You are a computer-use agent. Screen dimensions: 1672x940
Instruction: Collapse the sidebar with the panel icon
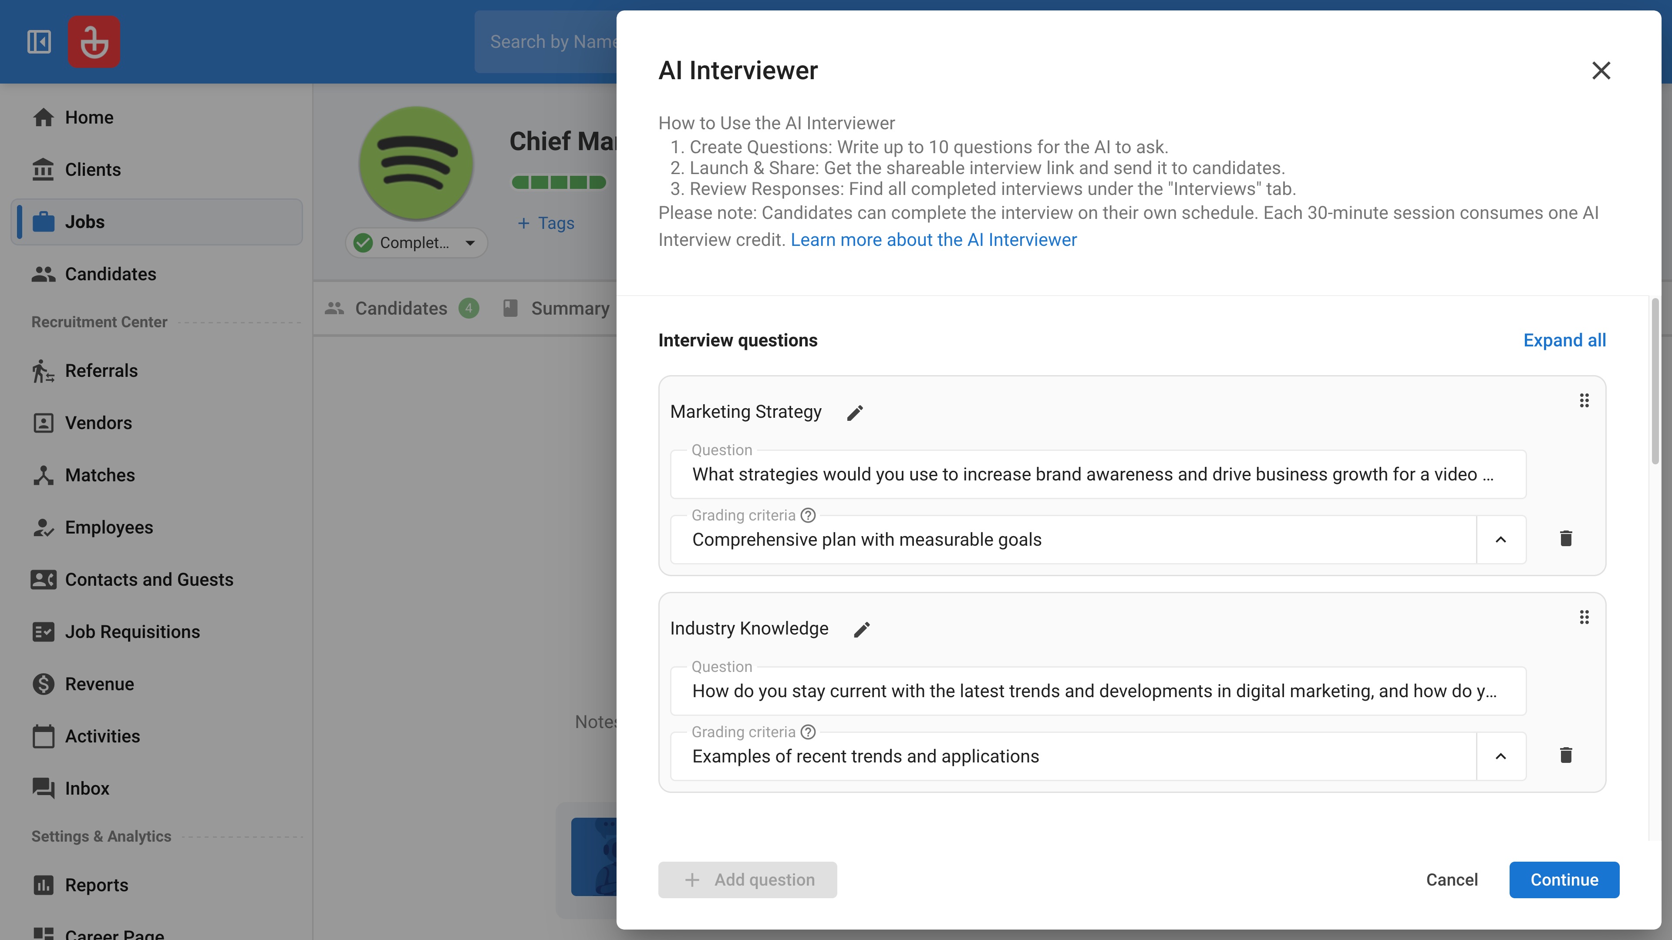(39, 42)
